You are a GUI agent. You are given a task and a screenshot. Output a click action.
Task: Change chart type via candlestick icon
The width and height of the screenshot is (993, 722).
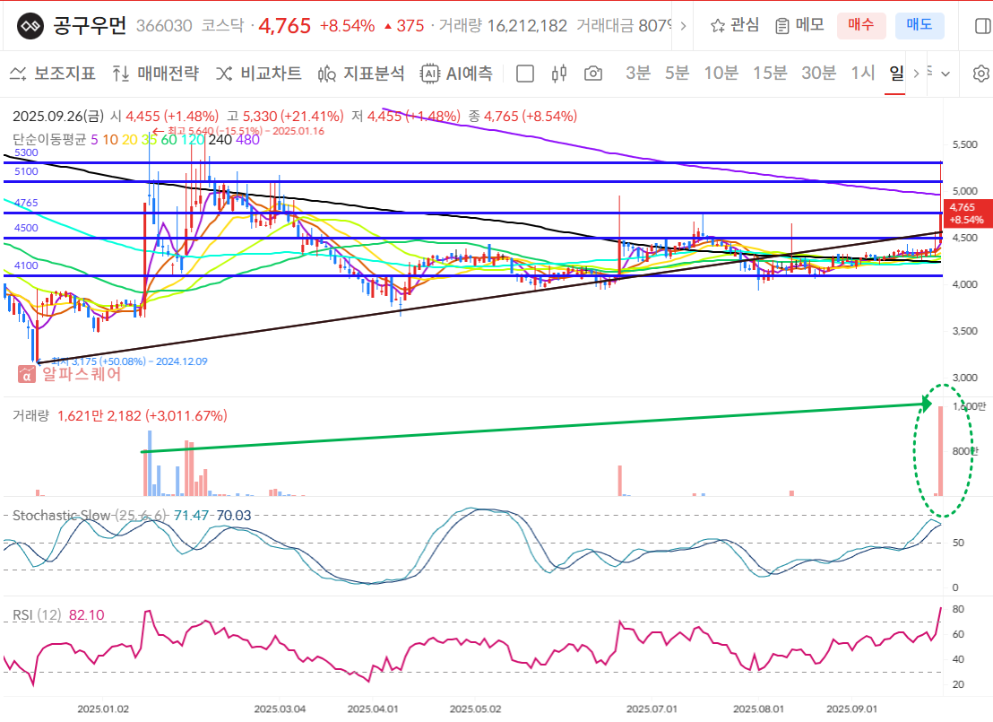(x=558, y=74)
